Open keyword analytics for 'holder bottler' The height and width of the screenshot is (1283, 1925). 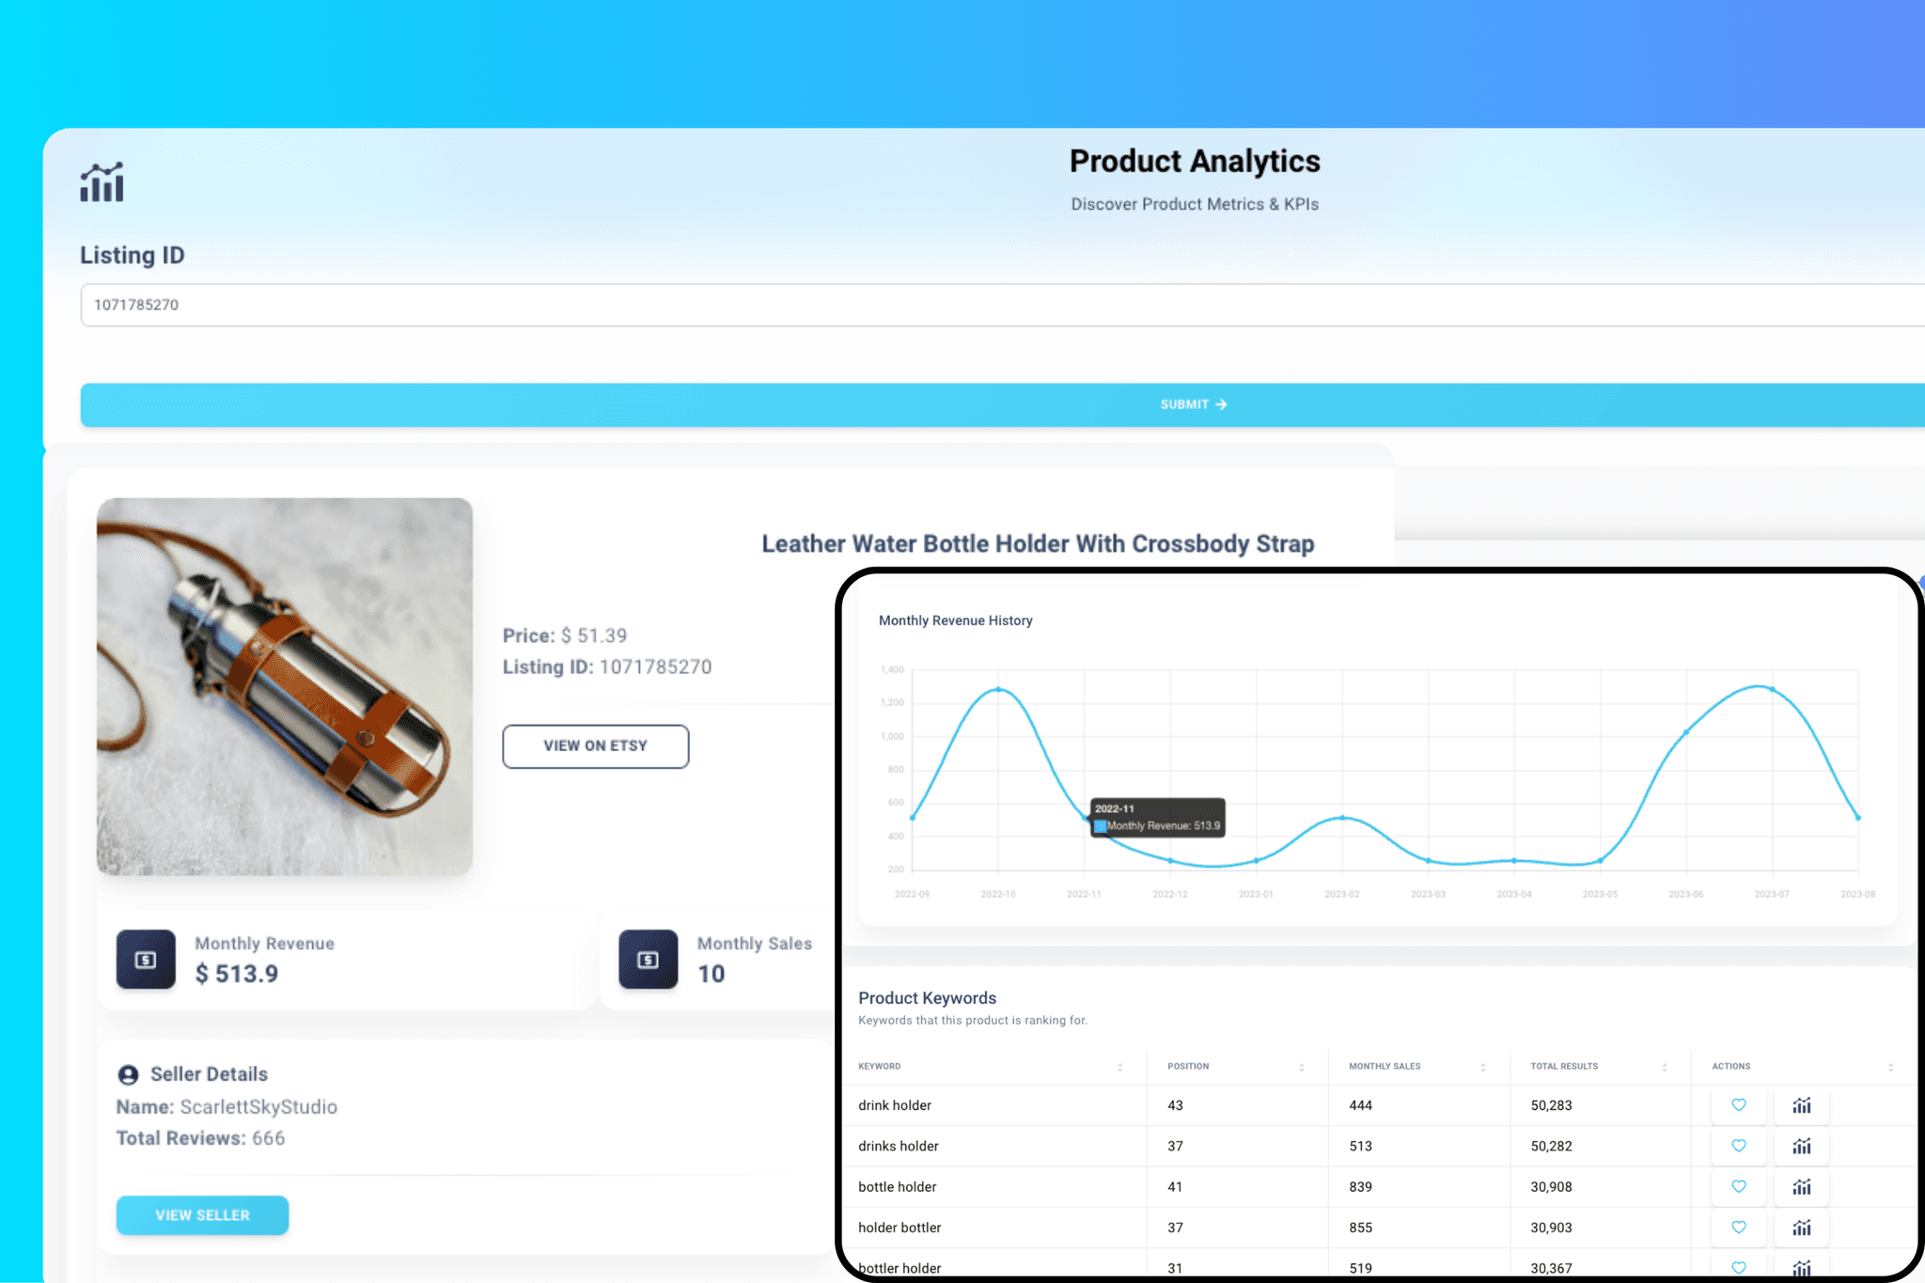(1802, 1228)
